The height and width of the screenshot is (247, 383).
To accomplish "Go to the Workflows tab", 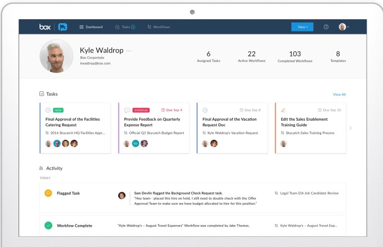I will point(158,27).
